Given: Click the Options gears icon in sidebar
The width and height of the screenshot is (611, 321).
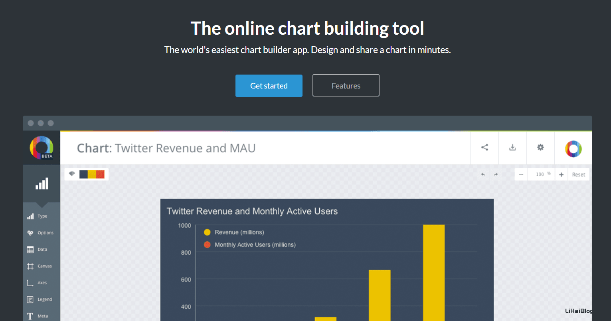Looking at the screenshot, I should click(x=30, y=233).
